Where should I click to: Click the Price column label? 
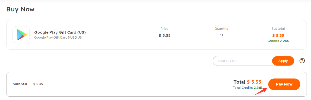164,29
